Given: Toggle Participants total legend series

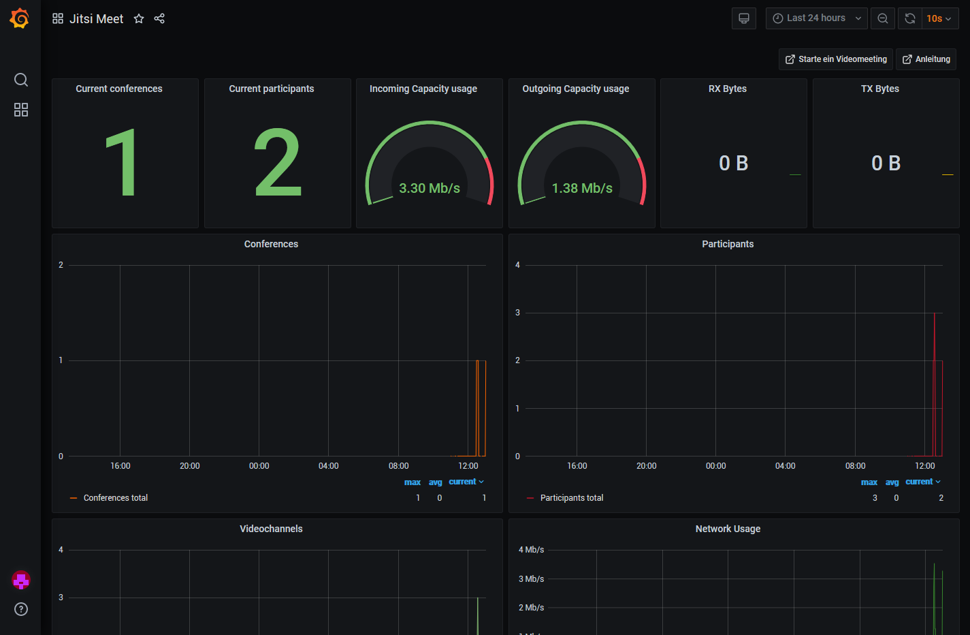Looking at the screenshot, I should click(x=572, y=498).
